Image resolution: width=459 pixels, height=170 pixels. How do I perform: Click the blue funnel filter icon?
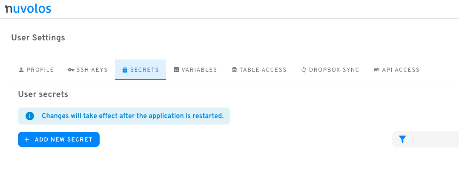point(402,140)
